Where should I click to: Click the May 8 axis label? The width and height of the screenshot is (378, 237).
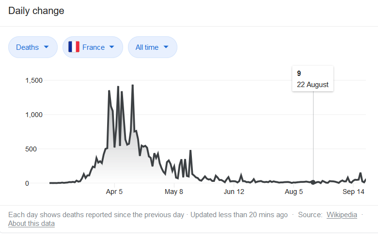tap(174, 192)
